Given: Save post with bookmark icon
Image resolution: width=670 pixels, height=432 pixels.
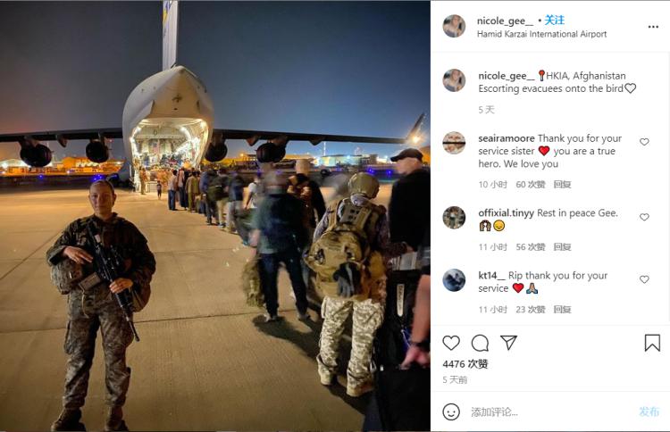Looking at the screenshot, I should 652,343.
